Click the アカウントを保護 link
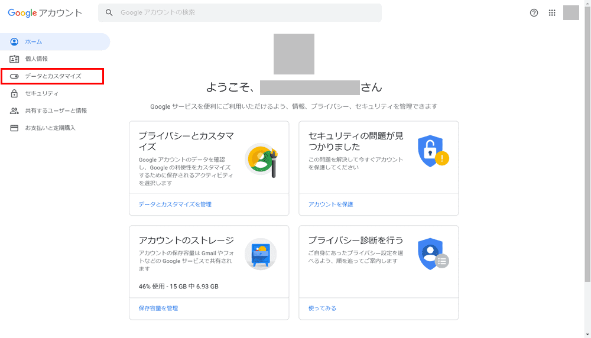Viewport: 591px width, 338px height. [x=330, y=204]
